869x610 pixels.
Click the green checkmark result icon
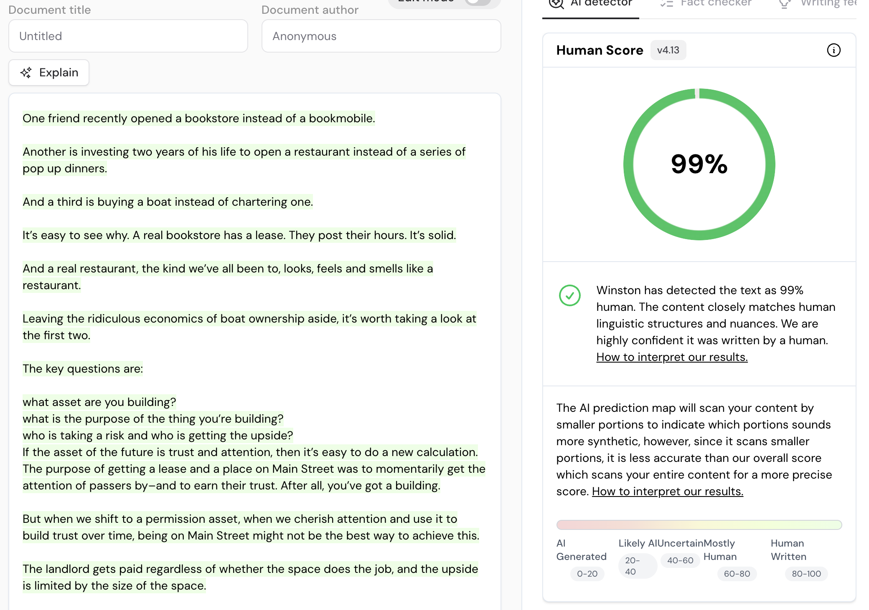click(x=569, y=295)
